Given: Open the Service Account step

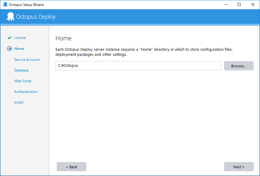Looking at the screenshot, I should (x=27, y=60).
